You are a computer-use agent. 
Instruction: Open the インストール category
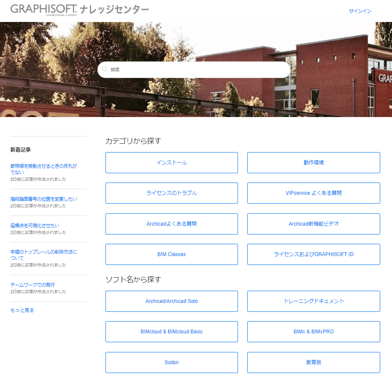click(x=172, y=163)
